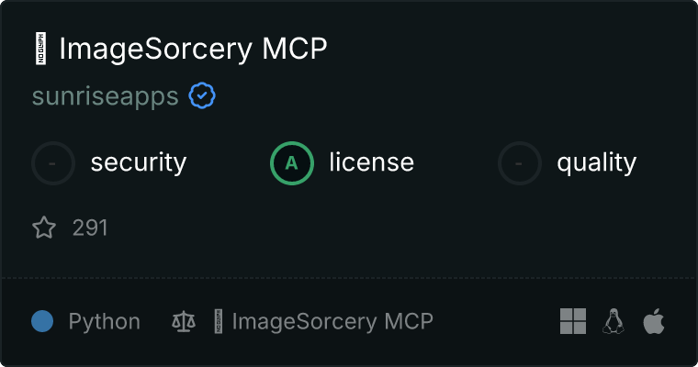Screen dimensions: 698x367
Task: Click the Windows platform icon
Action: click(x=573, y=321)
